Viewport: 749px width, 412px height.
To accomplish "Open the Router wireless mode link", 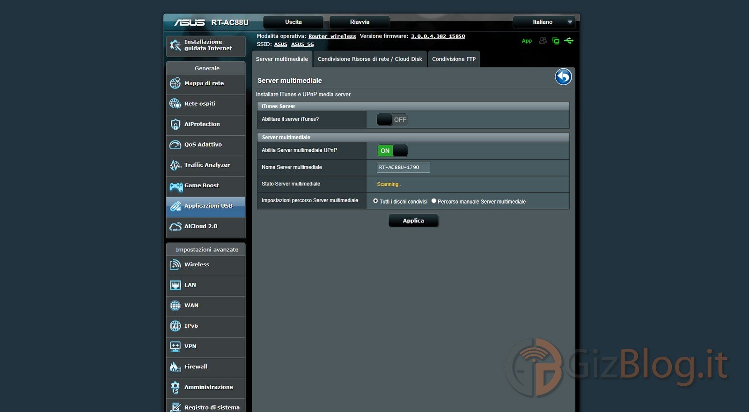I will coord(332,36).
